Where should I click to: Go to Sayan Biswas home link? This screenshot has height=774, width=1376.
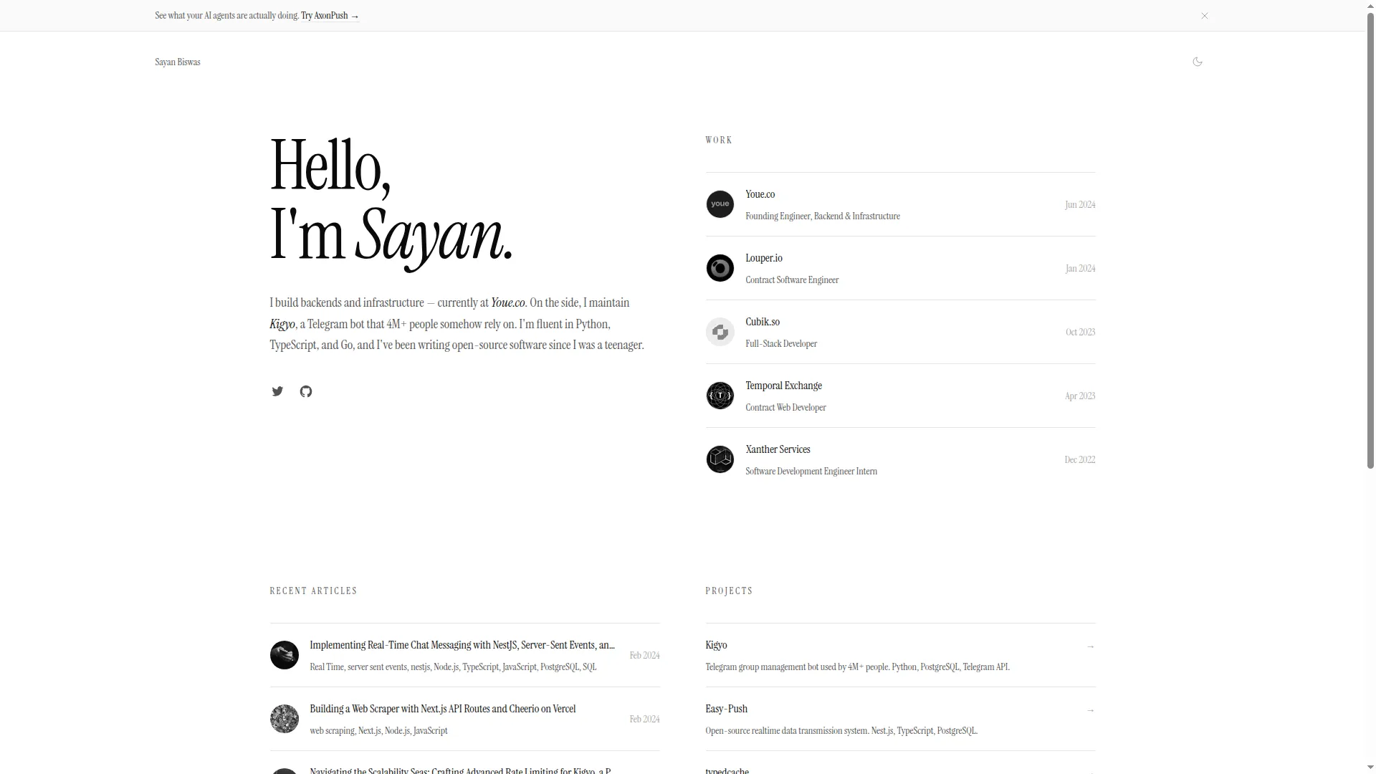click(x=178, y=62)
